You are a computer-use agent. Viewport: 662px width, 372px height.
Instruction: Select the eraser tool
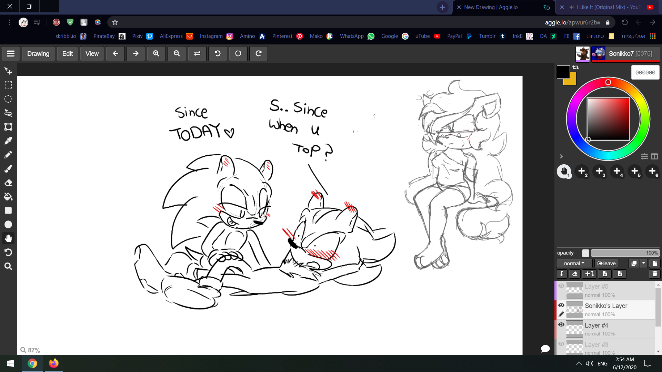[8, 183]
